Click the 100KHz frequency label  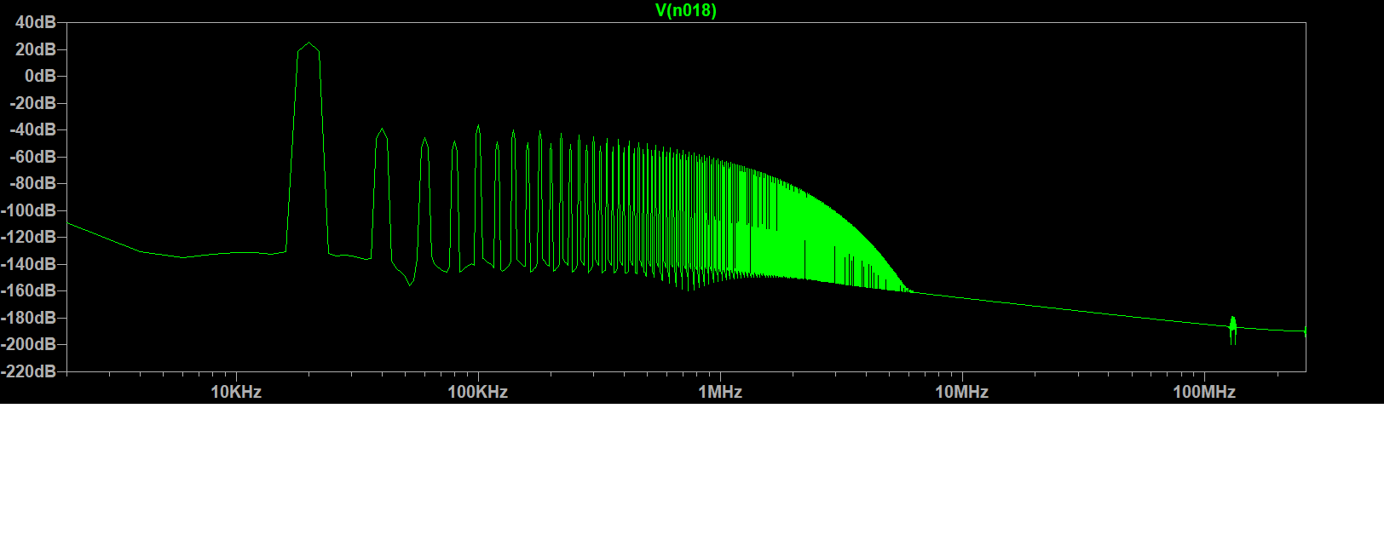coord(478,392)
